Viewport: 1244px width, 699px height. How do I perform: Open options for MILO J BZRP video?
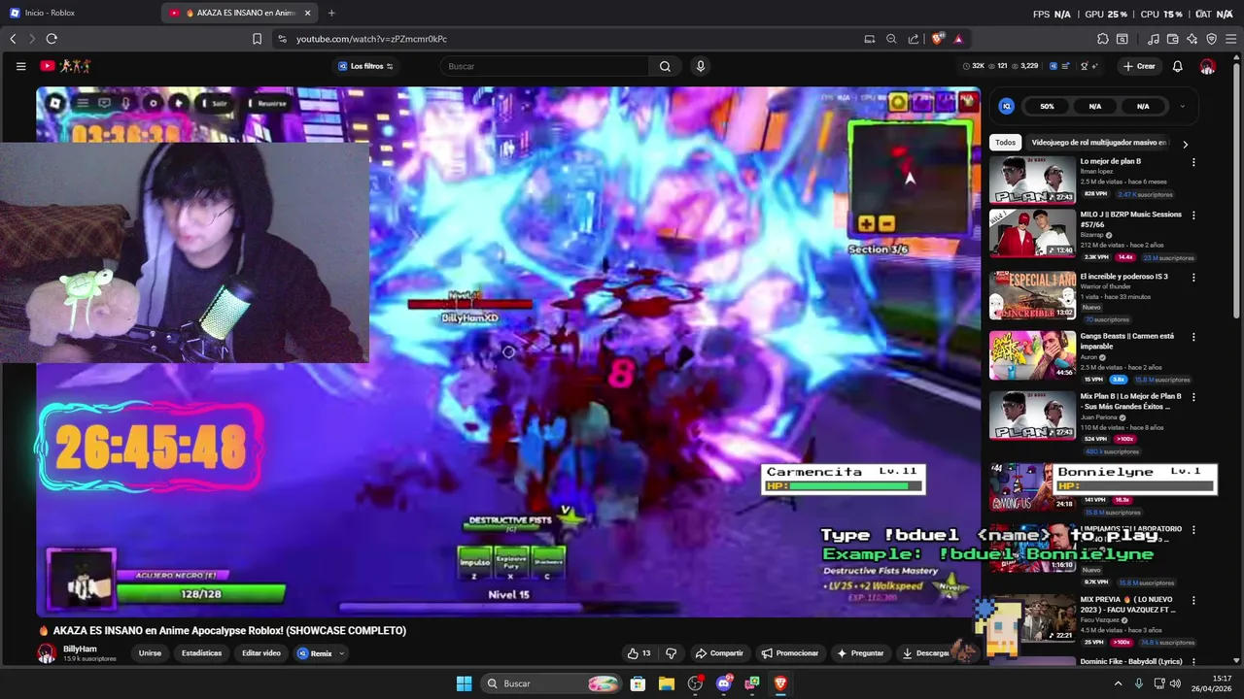[1193, 216]
